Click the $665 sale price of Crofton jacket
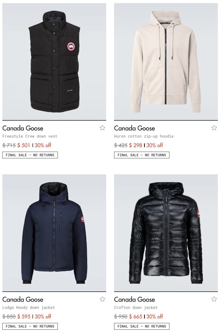Screen dimensions: 220x333 point(136,316)
